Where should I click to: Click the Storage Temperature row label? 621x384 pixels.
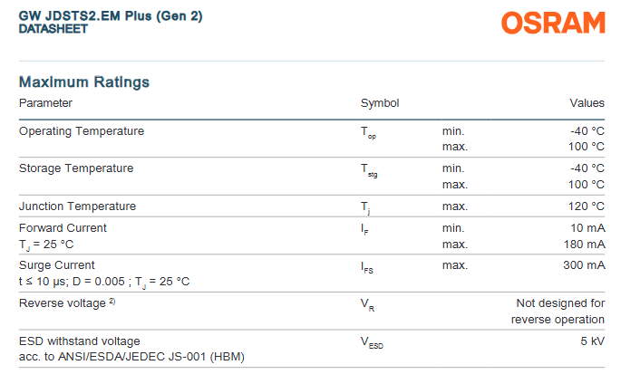pos(76,168)
